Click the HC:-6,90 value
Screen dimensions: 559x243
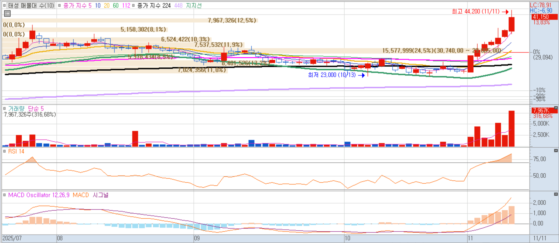click(541, 10)
